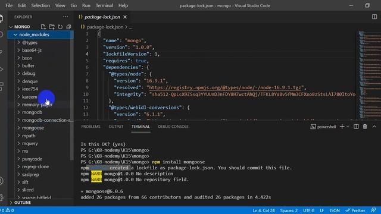Collapse the node_modules folder
Viewport: 381px width, 214px height.
pyautogui.click(x=40, y=34)
